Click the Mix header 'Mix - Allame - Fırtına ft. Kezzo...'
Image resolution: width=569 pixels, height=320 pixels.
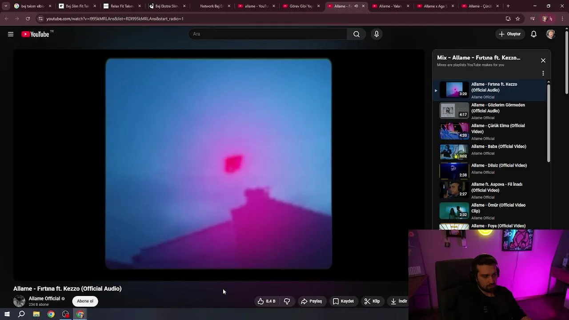coord(478,58)
